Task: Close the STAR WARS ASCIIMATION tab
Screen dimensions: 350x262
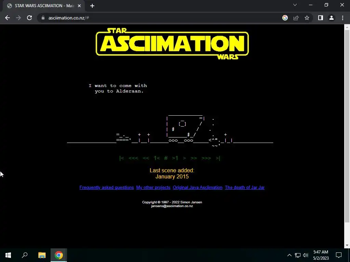Action: (x=79, y=6)
